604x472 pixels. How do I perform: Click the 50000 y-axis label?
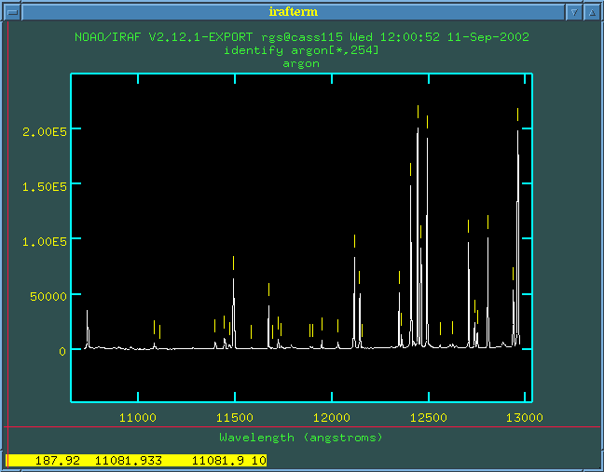43,296
